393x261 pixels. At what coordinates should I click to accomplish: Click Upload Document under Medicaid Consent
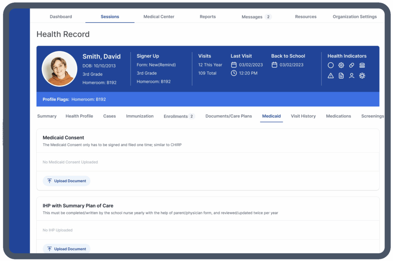point(66,181)
